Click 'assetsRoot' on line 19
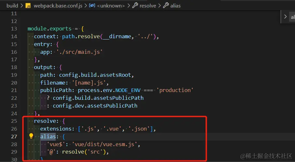 [x=115, y=75]
